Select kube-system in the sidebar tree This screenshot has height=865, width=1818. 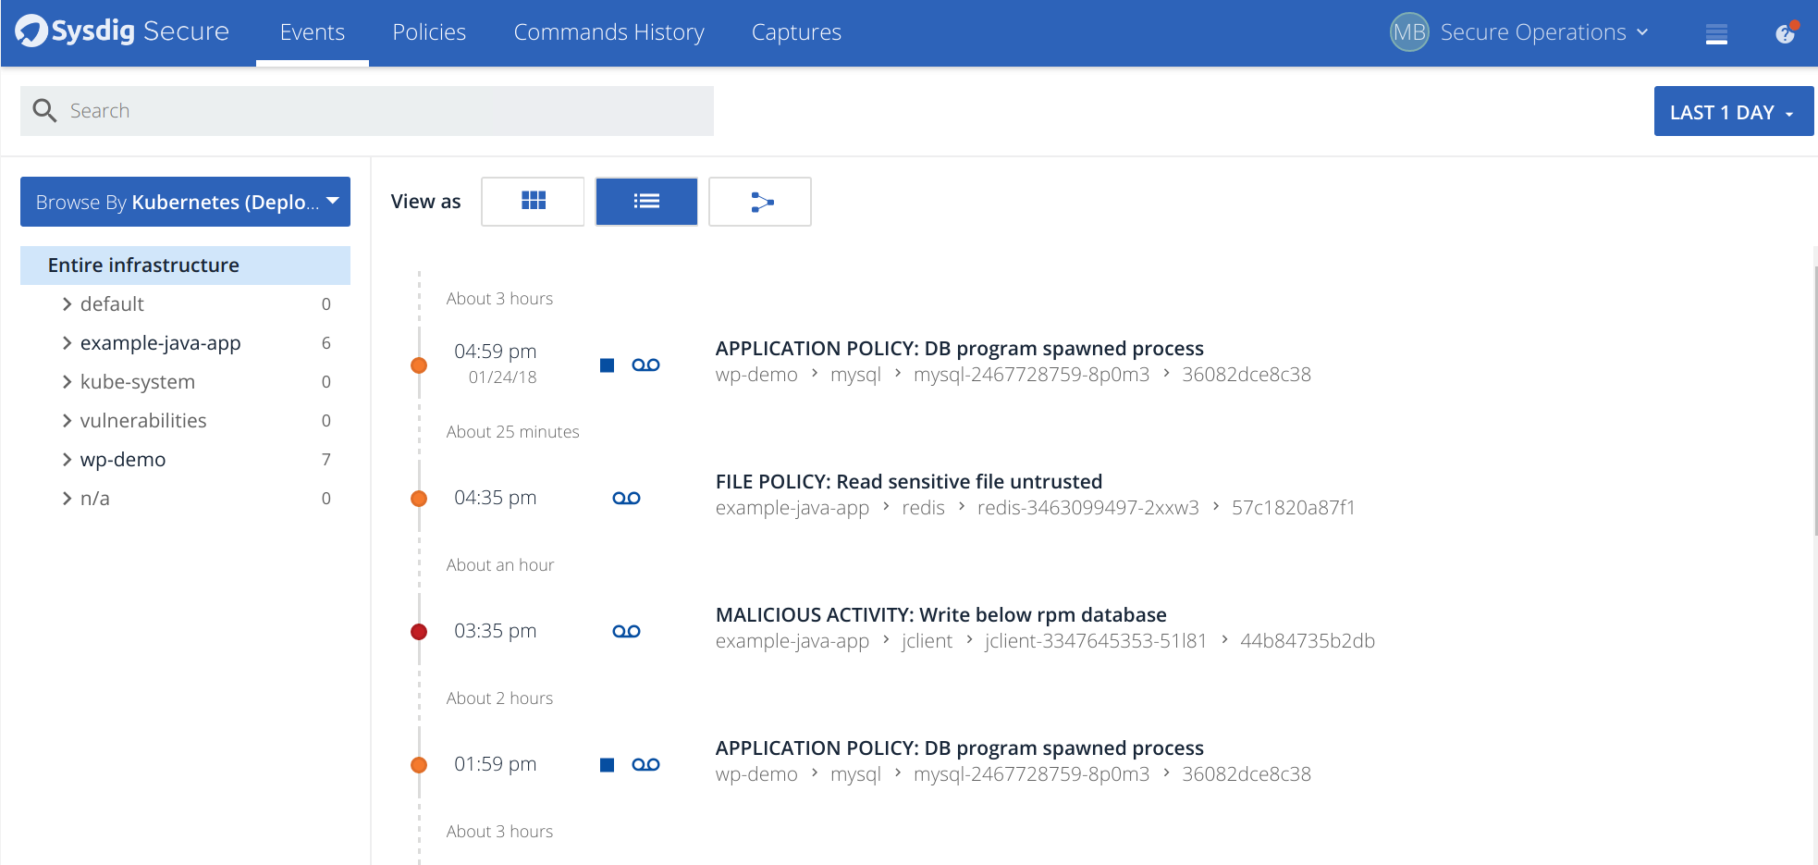pyautogui.click(x=138, y=382)
